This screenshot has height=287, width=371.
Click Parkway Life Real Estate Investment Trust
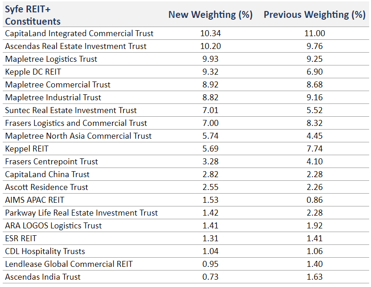click(x=81, y=213)
